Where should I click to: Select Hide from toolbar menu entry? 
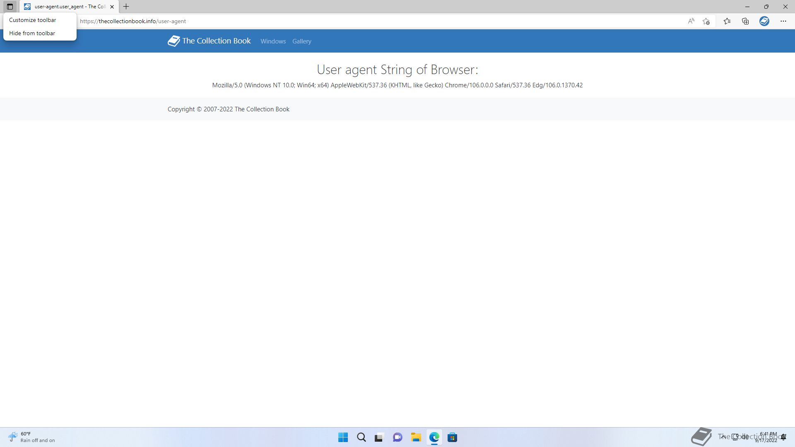tap(32, 33)
